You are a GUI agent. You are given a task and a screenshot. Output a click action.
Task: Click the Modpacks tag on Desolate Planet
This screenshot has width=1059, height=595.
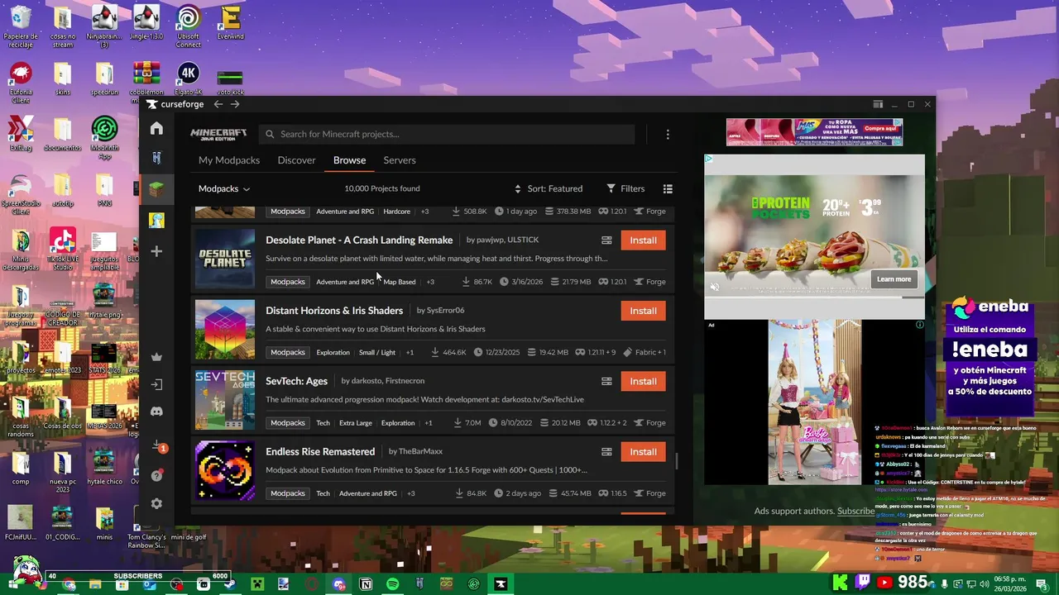coord(288,282)
